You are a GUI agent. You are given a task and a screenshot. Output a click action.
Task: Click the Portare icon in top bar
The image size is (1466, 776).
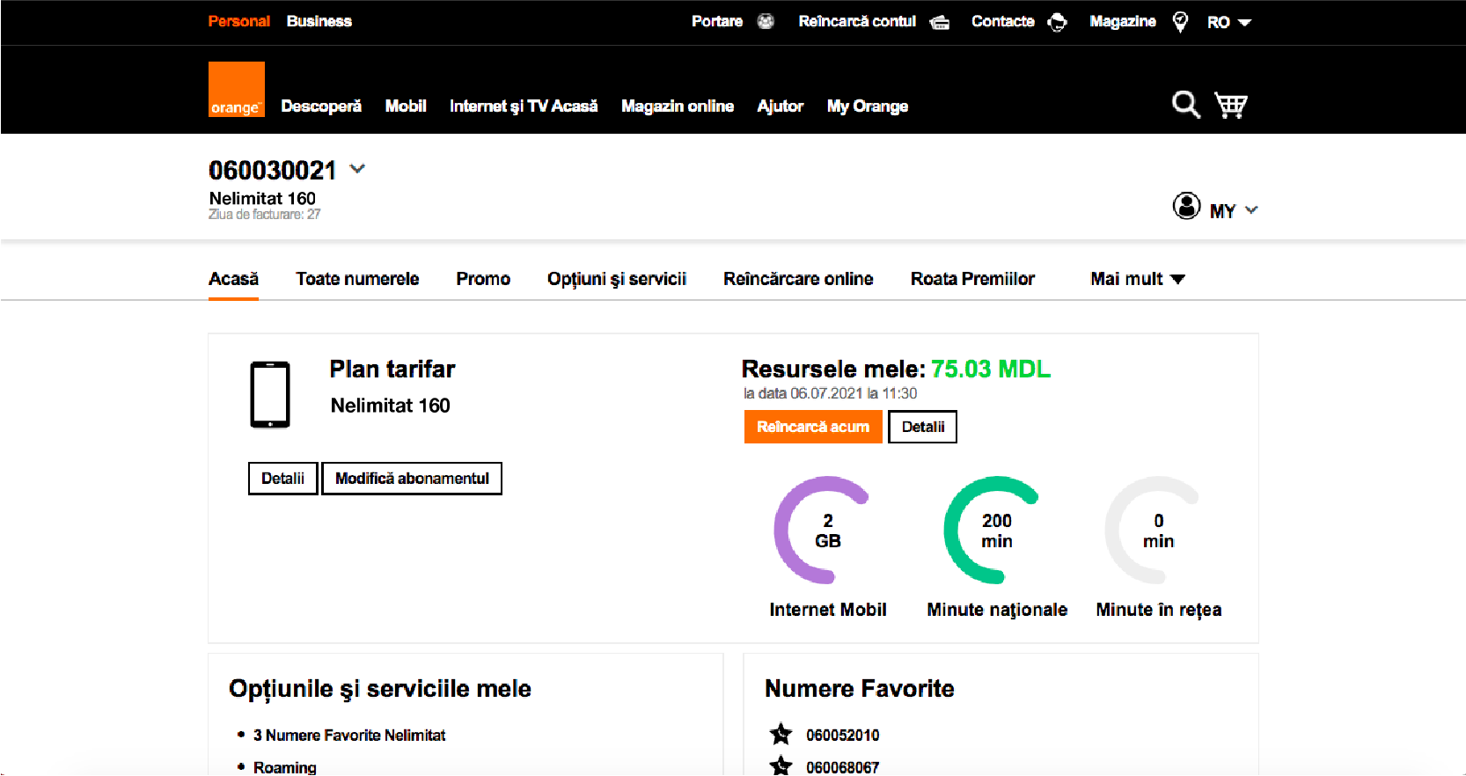(766, 21)
